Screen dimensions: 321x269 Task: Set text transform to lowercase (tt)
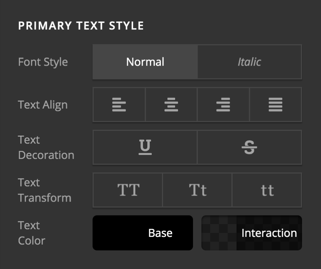[267, 190]
